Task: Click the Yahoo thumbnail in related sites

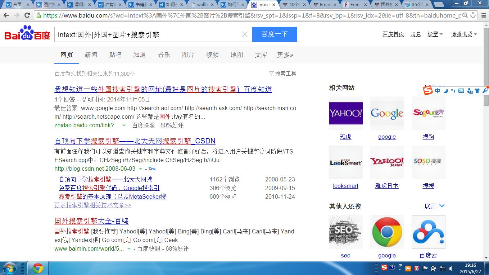Action: 345,113
